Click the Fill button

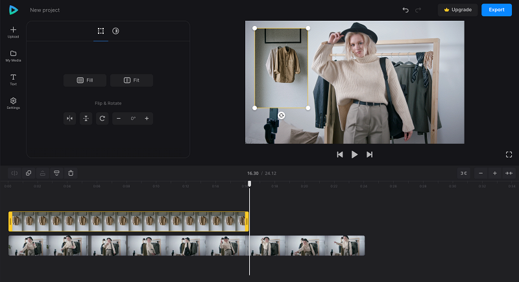tap(85, 80)
